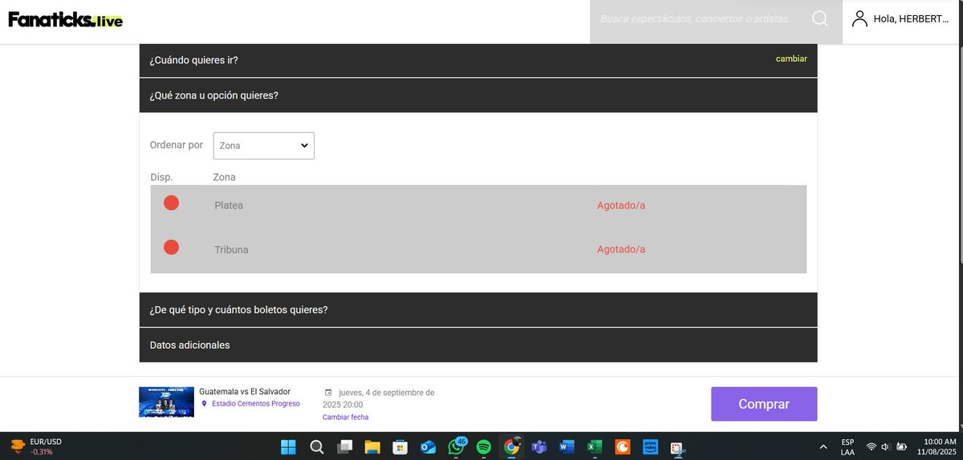Open Microsoft Word from taskbar
Viewport: 963px width, 460px height.
pyautogui.click(x=567, y=446)
